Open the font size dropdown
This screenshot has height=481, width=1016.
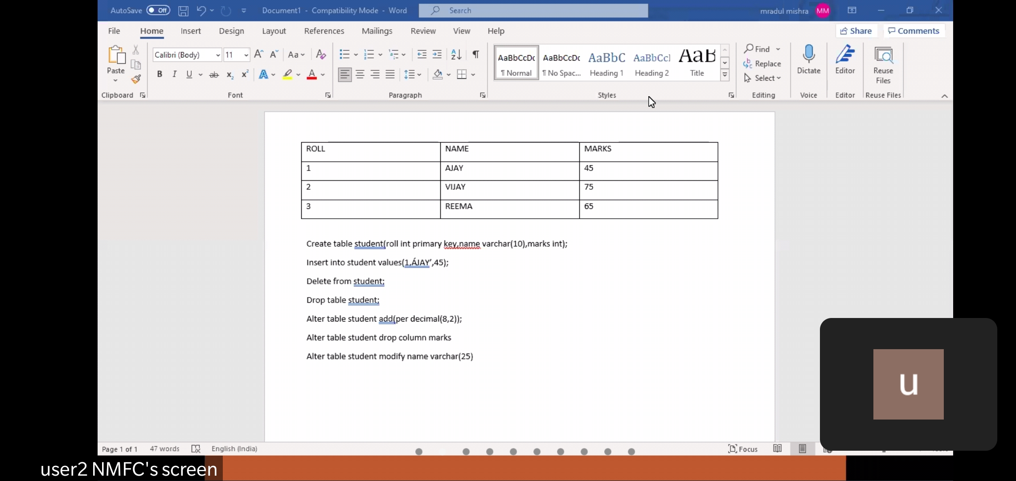(246, 55)
